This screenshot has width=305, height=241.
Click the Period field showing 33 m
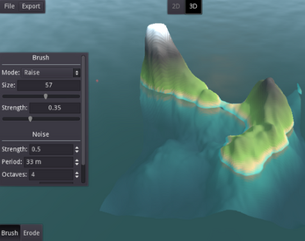click(x=48, y=162)
